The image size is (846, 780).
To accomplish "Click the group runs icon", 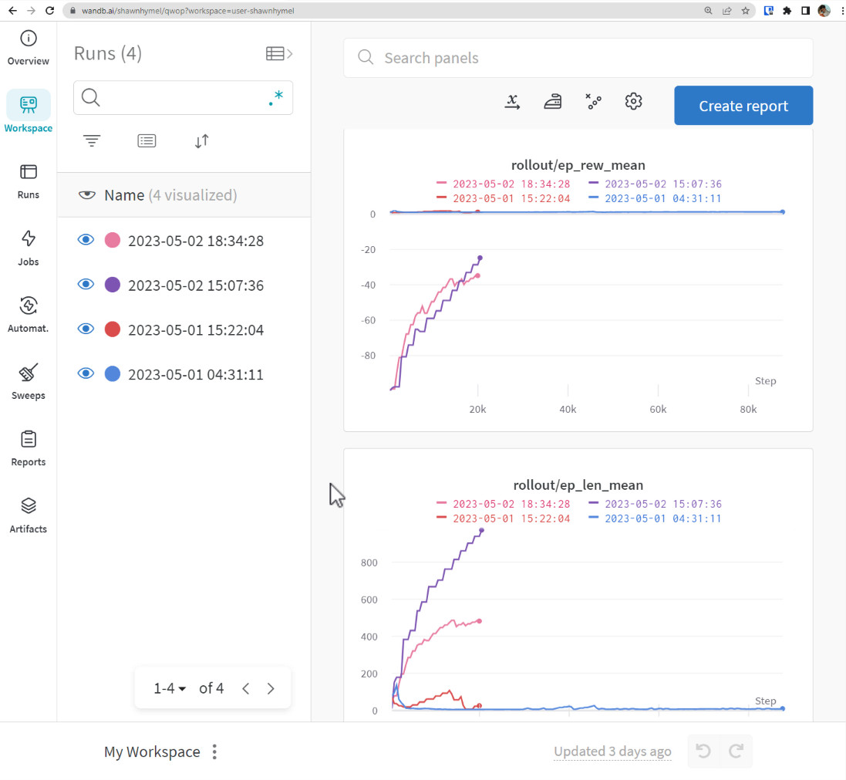I will [147, 141].
